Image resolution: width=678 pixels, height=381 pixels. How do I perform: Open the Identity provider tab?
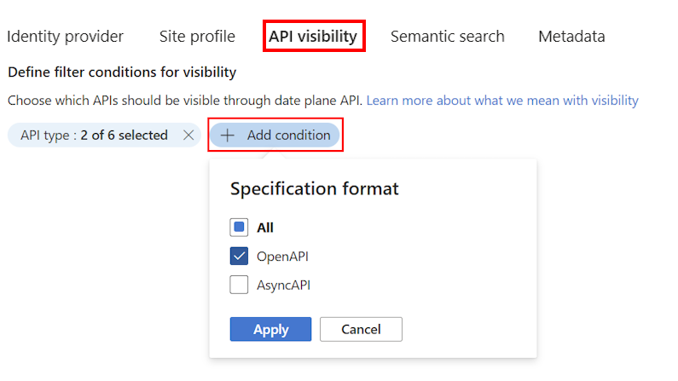click(x=65, y=37)
